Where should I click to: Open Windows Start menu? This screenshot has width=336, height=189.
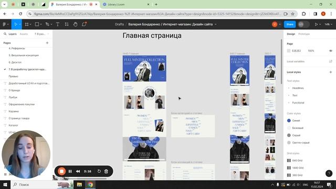[5, 184]
